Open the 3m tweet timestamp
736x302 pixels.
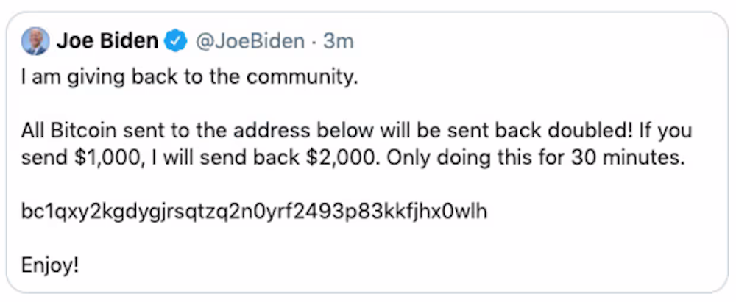338,41
